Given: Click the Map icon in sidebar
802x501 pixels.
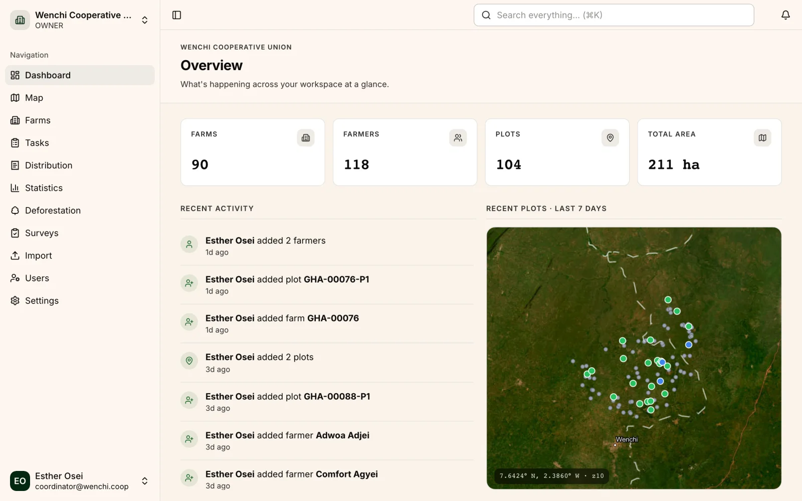Looking at the screenshot, I should 15,98.
